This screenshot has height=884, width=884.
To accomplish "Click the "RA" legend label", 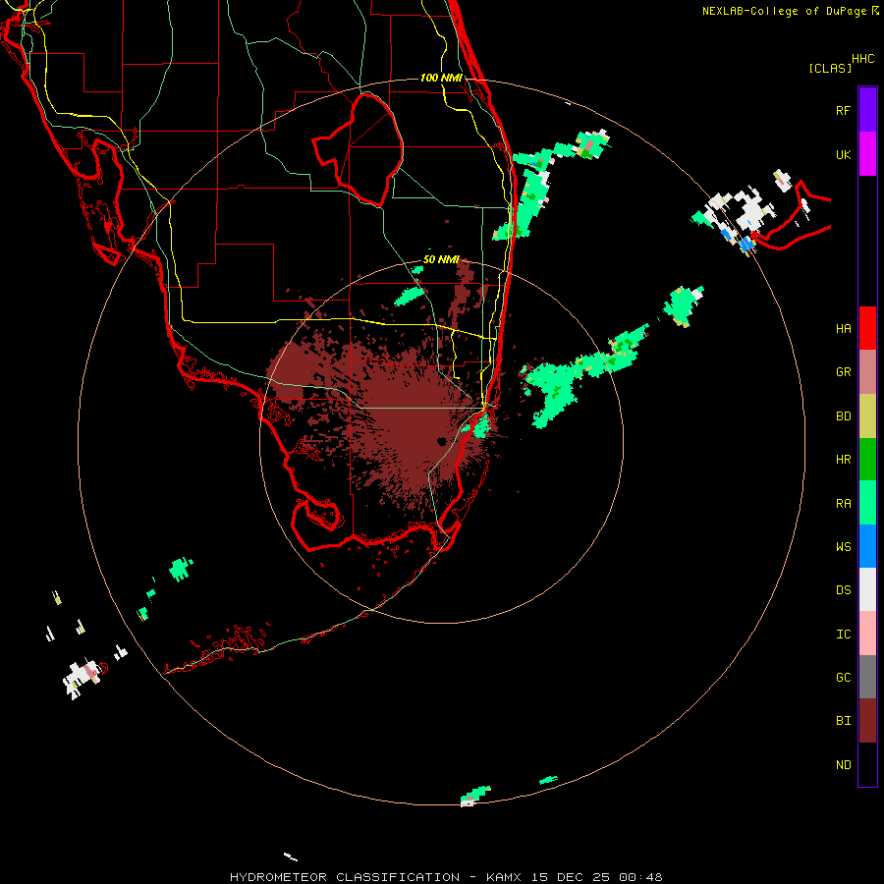I will click(x=843, y=503).
